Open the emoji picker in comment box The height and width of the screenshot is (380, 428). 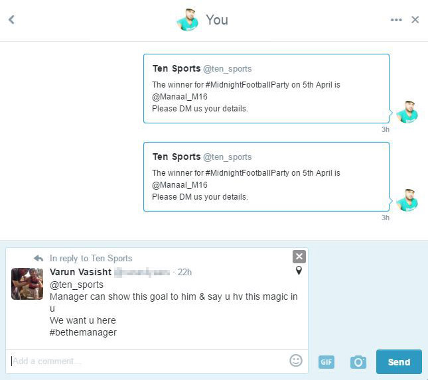tap(296, 360)
